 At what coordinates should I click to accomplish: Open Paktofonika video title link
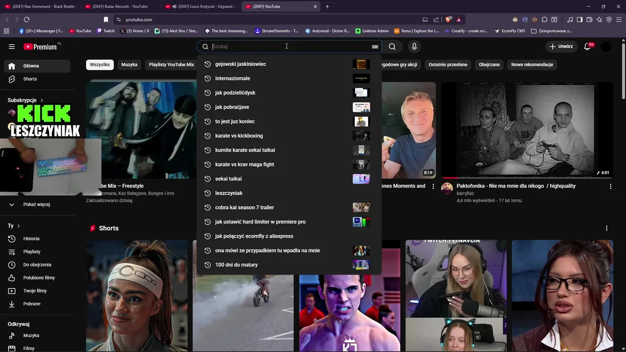(x=516, y=186)
